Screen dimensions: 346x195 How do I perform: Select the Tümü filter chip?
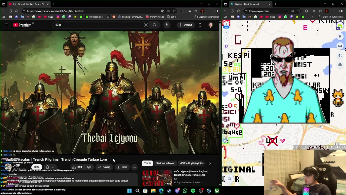147,163
